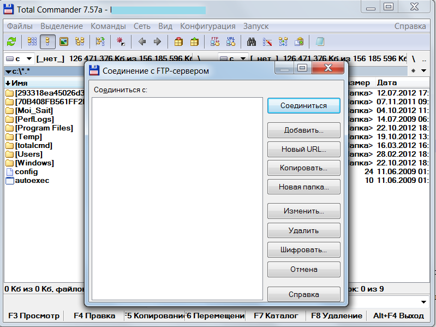The width and height of the screenshot is (436, 327).
Task: Expand command line history dropdown arrow
Action: tap(425, 302)
